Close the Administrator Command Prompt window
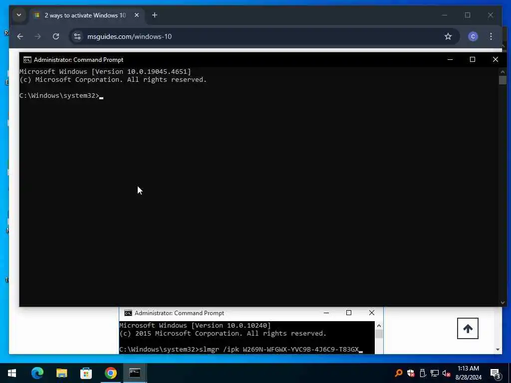This screenshot has height=383, width=511. coord(496,59)
